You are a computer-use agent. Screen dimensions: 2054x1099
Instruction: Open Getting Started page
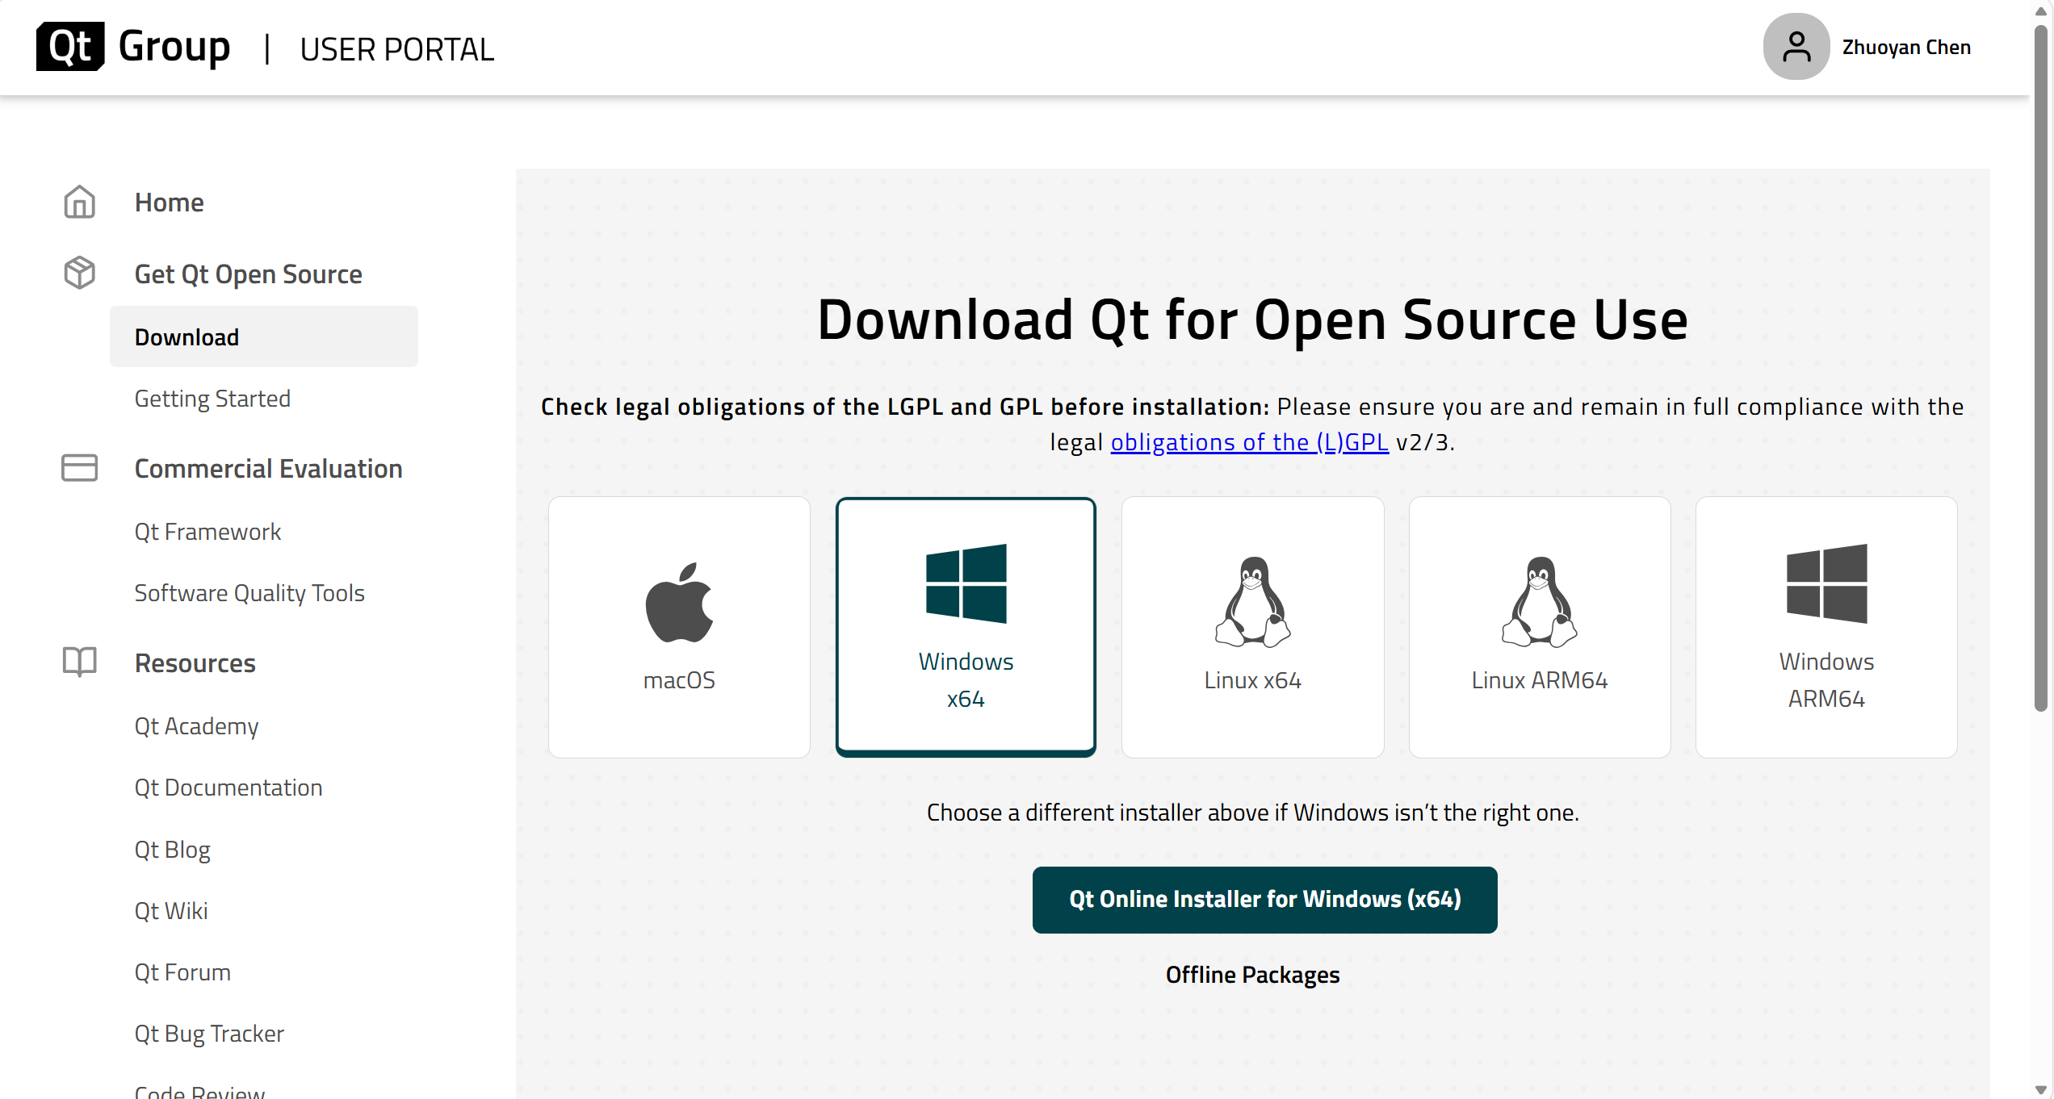click(x=212, y=399)
